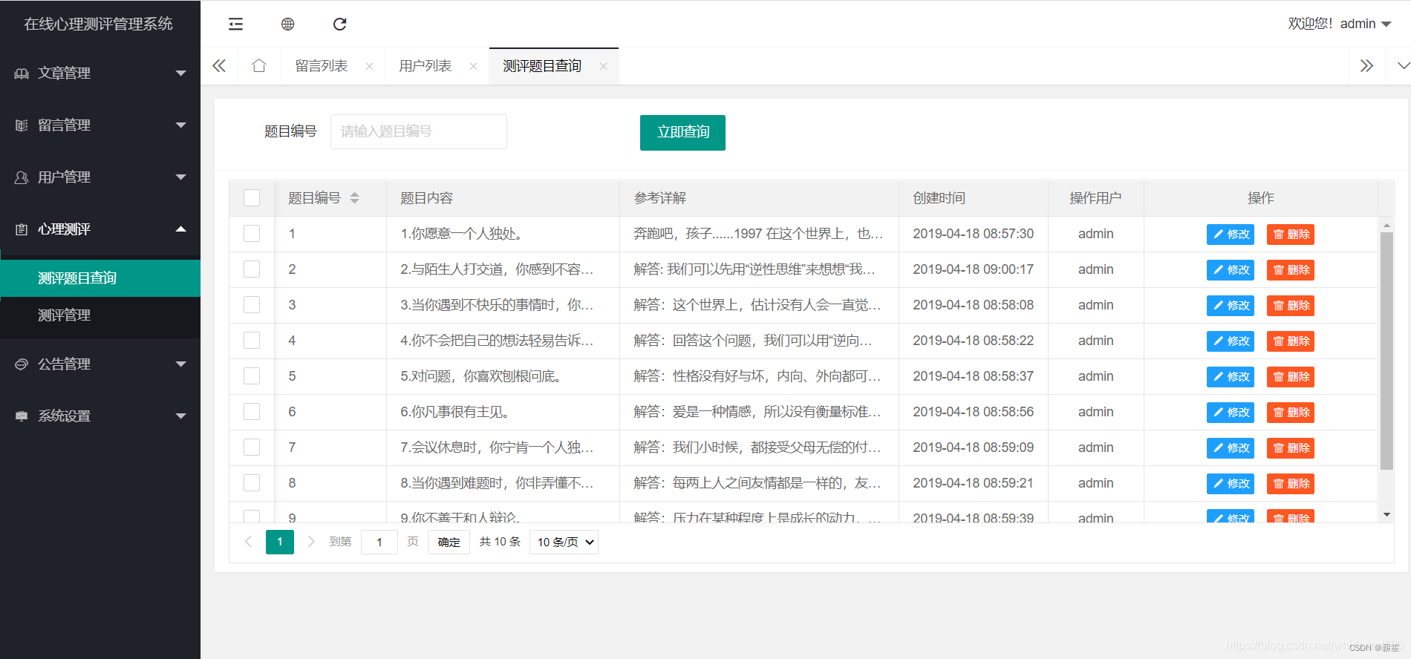Click the table vertical scrollbar thumb
Screen dimensions: 1411x659
coord(1386,350)
